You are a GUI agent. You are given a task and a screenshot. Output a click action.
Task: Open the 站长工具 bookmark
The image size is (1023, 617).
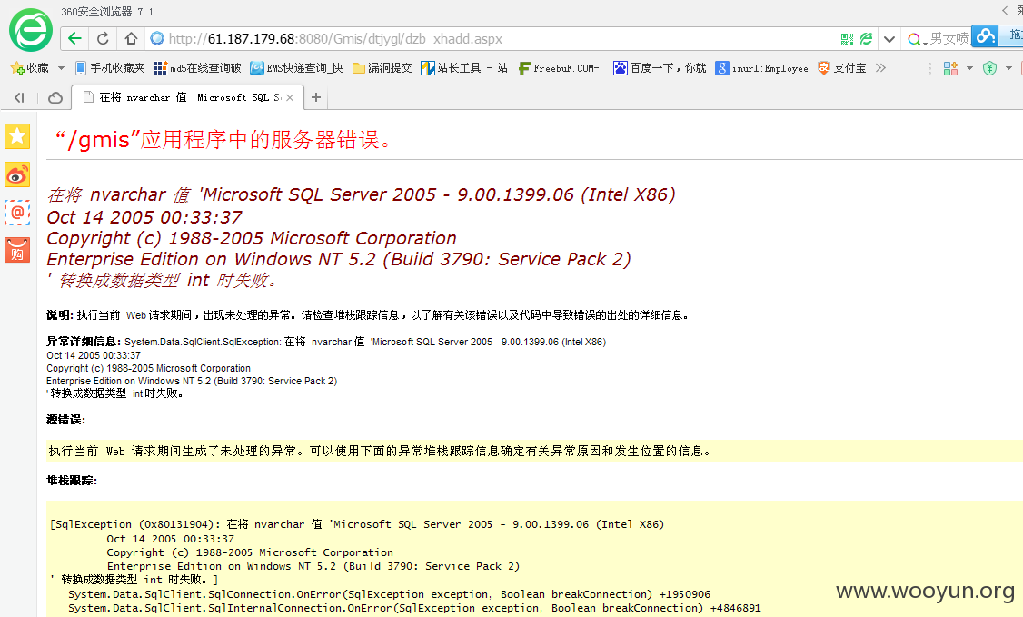(x=464, y=68)
